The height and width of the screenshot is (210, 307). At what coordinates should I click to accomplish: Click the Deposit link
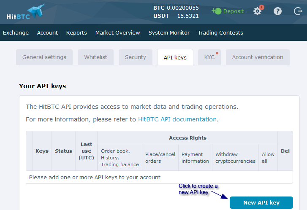click(234, 11)
